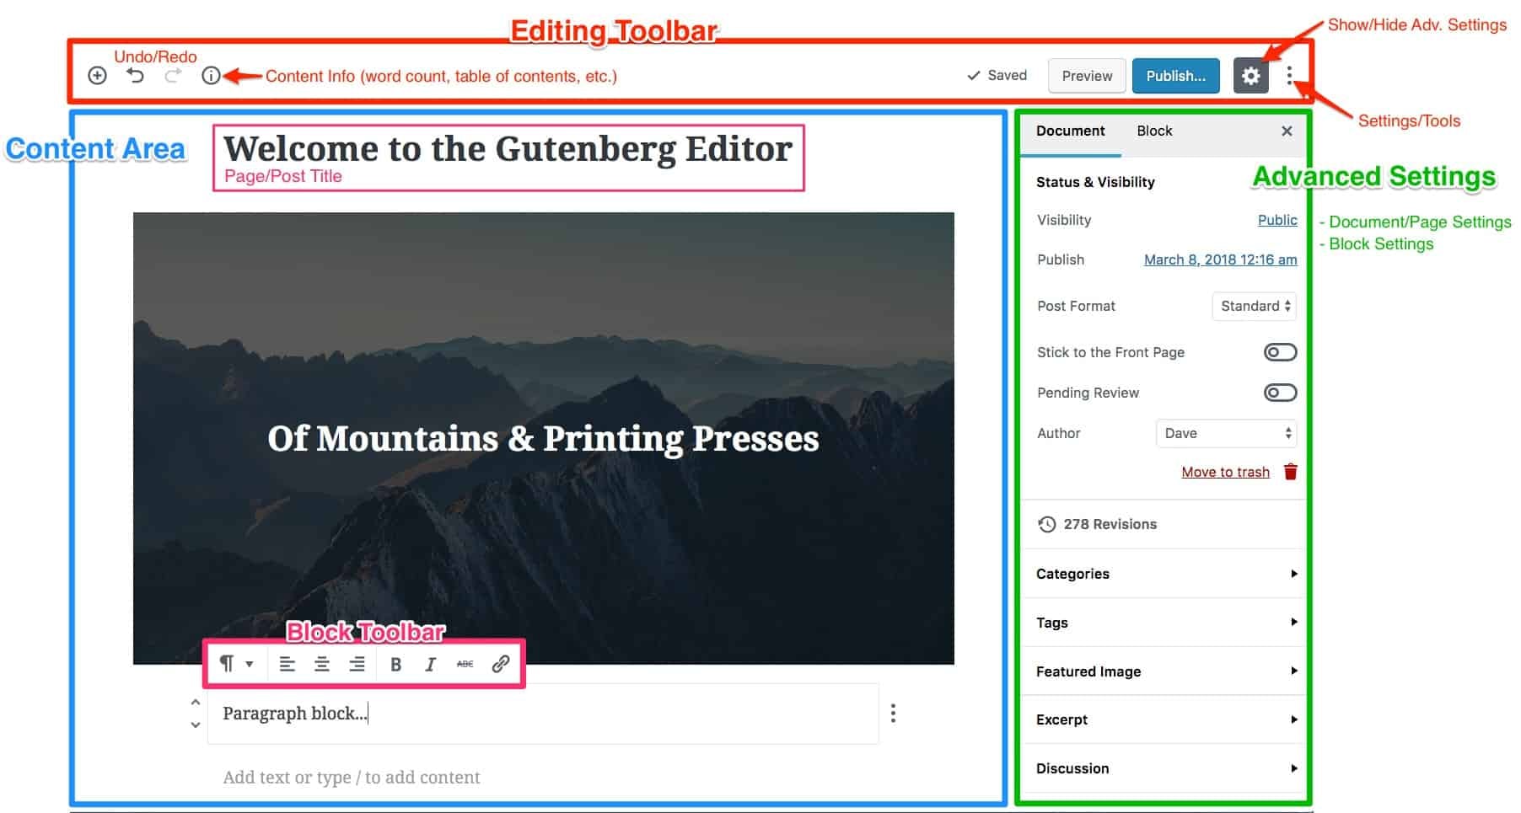1521x813 pixels.
Task: Open the Author selection dropdown
Action: [x=1225, y=433]
